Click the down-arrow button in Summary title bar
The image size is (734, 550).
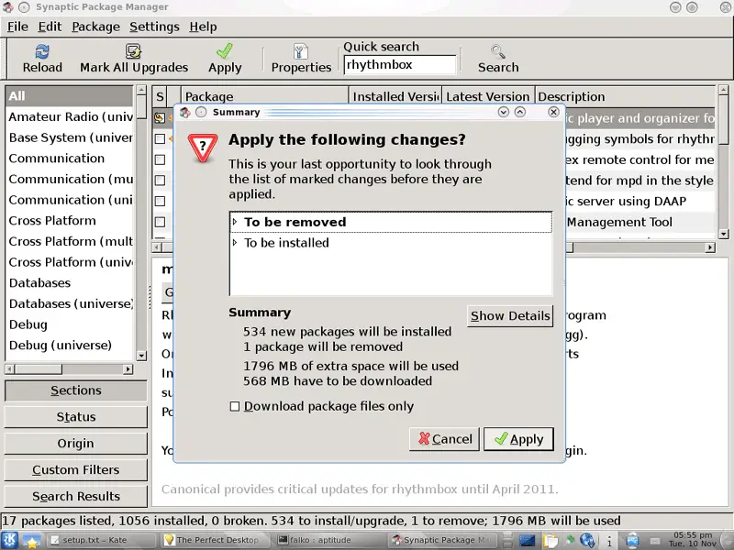[504, 112]
